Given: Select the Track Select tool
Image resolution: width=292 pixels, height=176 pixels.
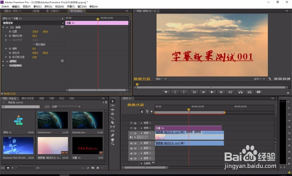Looking at the screenshot, I should [x=112, y=106].
